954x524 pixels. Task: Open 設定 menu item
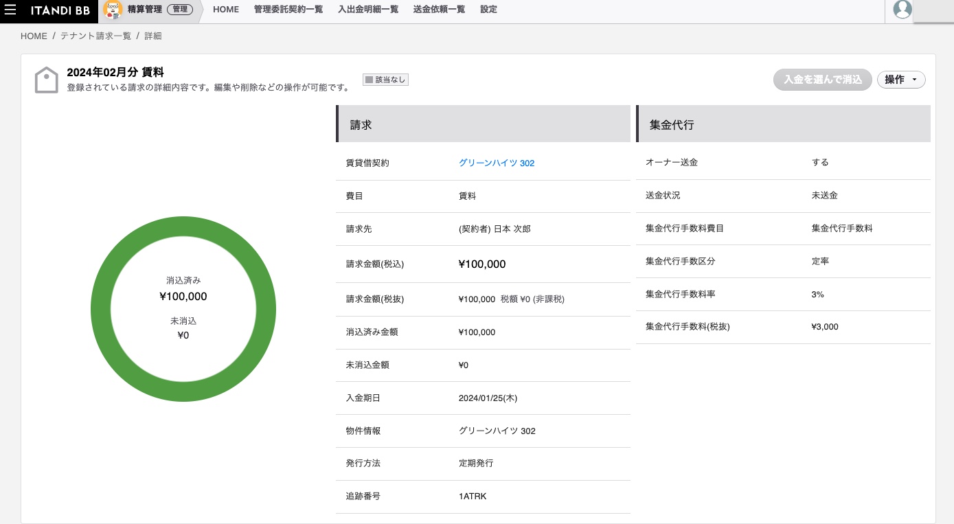point(488,10)
